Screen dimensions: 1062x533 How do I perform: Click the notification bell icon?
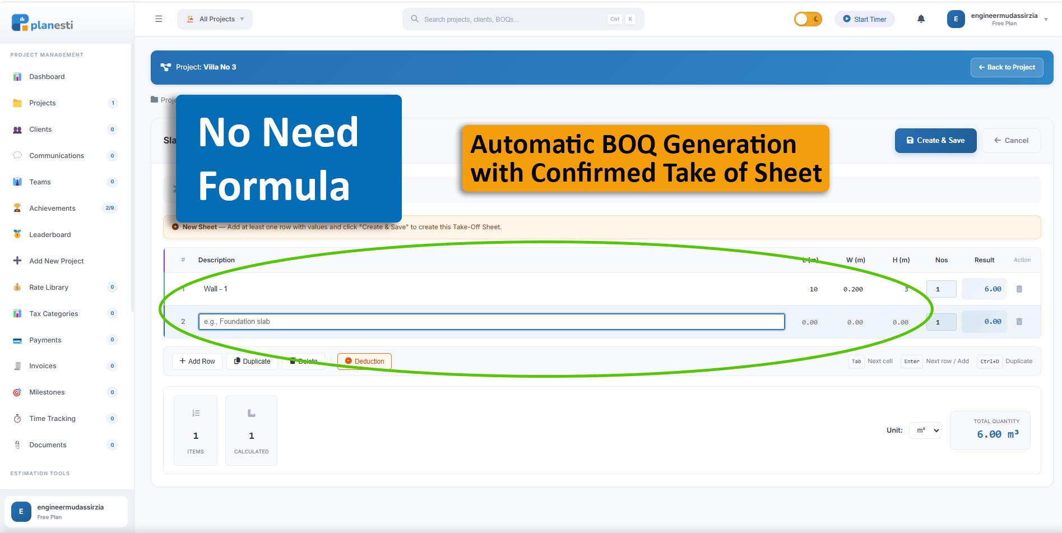point(921,19)
